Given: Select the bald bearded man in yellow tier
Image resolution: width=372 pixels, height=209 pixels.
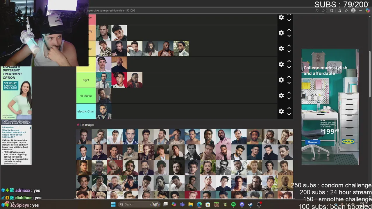Looking at the screenshot, I should point(119,64).
